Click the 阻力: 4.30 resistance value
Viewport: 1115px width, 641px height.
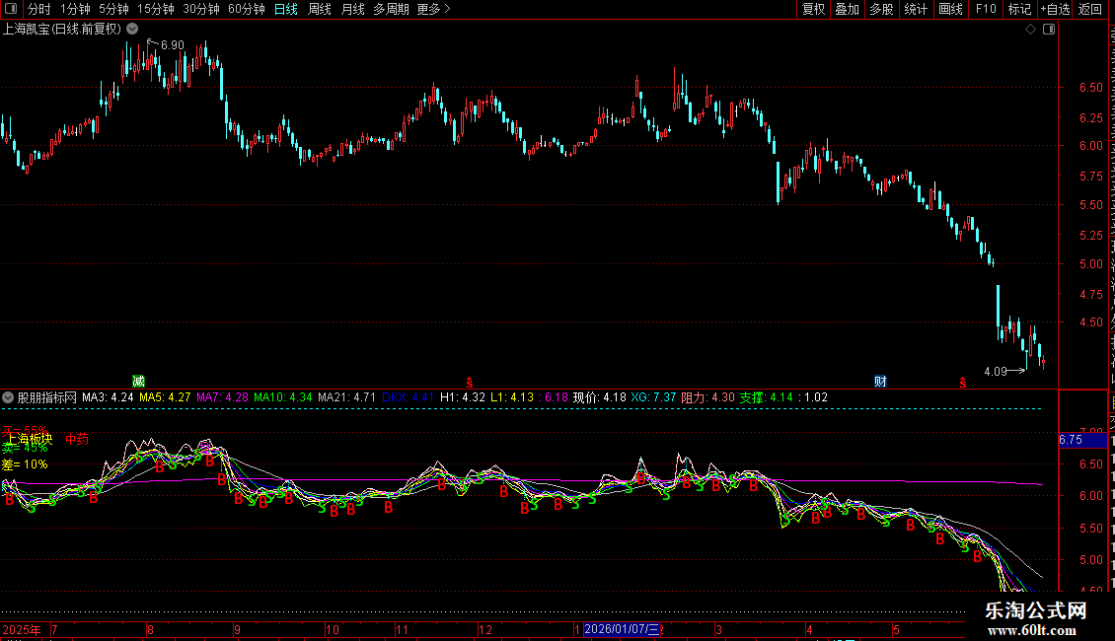click(x=707, y=397)
